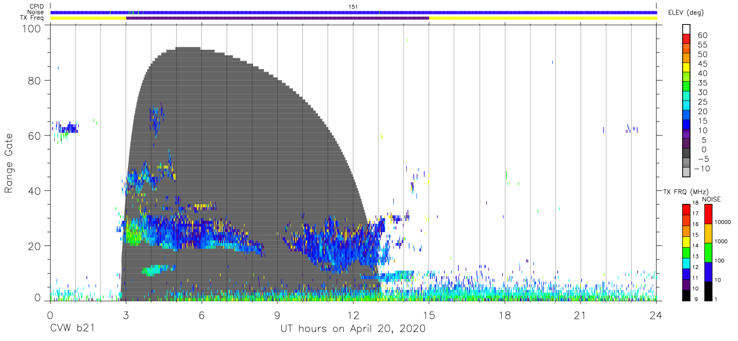Click the '21' tick on the UT hours axis
The image size is (738, 341).
[x=581, y=315]
